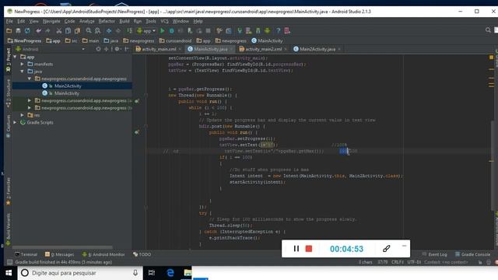Collapse the app module tree node
The width and height of the screenshot is (498, 280).
click(x=15, y=57)
